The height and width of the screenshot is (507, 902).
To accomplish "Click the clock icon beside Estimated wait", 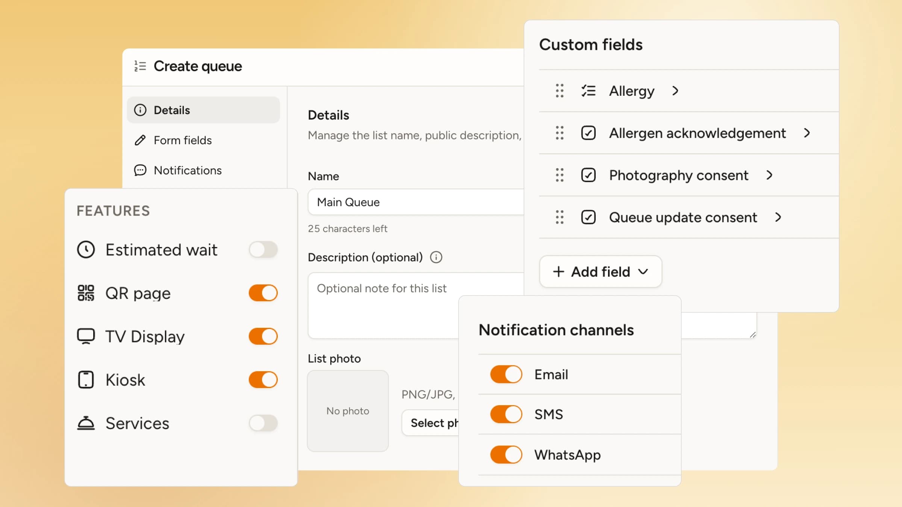I will pyautogui.click(x=86, y=250).
